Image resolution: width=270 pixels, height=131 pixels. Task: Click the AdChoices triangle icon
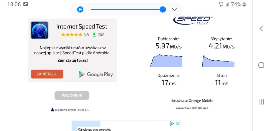[172, 123]
